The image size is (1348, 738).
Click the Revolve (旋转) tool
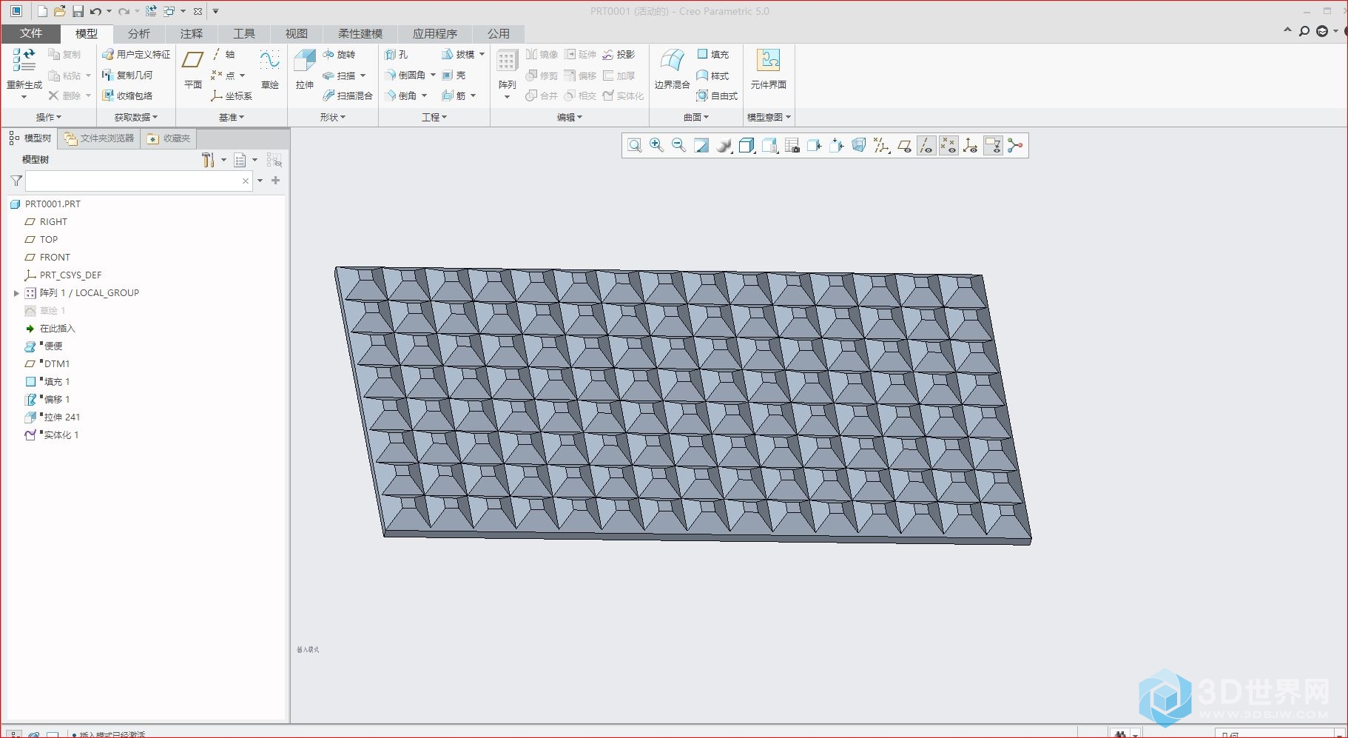(340, 54)
